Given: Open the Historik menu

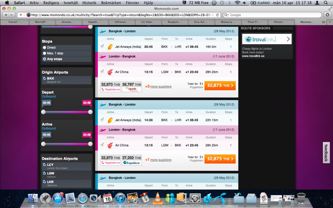Looking at the screenshot, I should pyautogui.click(x=89, y=3).
